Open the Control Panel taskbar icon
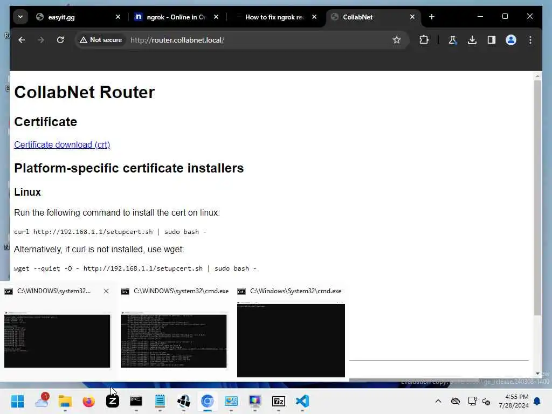 click(231, 401)
